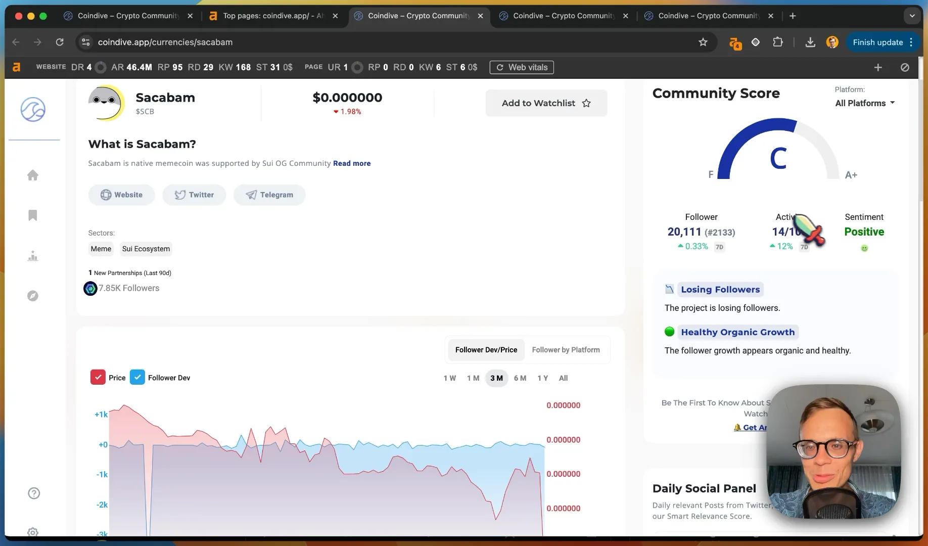Screen dimensions: 928x546
Task: Open the Chrome Finish update menu
Action: pos(882,42)
